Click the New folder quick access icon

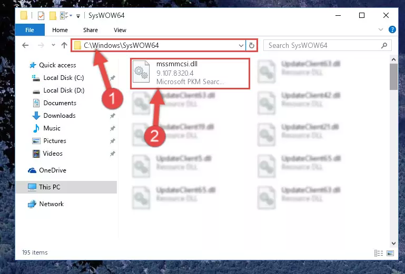(53, 16)
